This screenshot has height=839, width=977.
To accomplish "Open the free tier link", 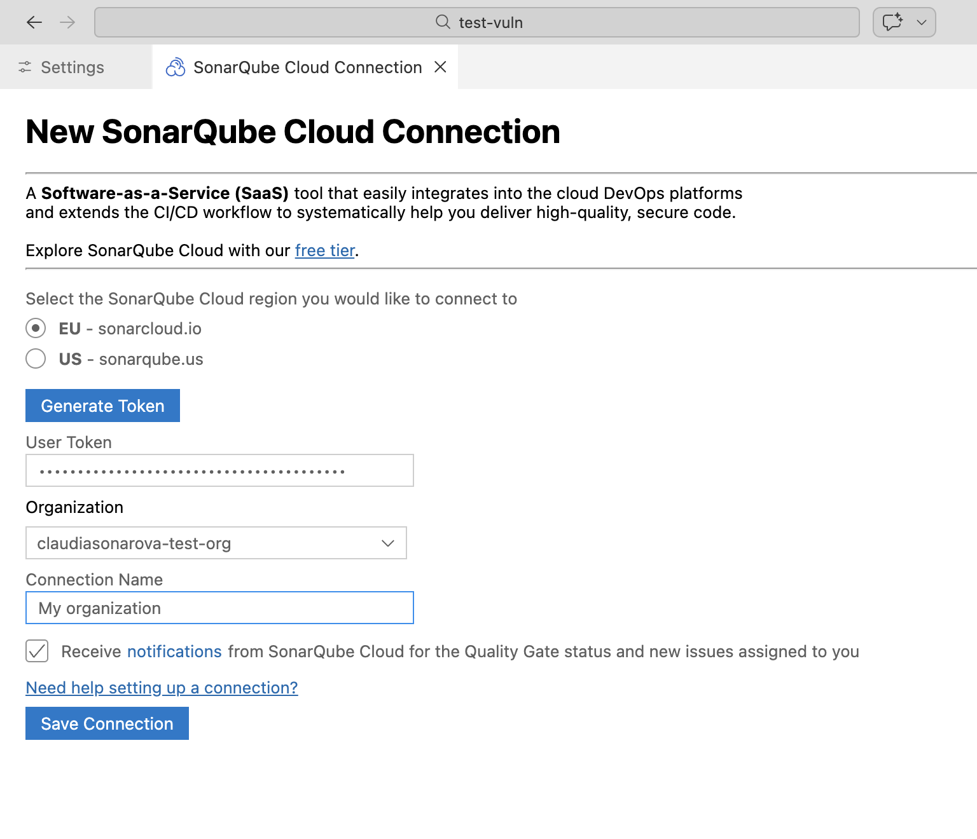I will (x=324, y=250).
